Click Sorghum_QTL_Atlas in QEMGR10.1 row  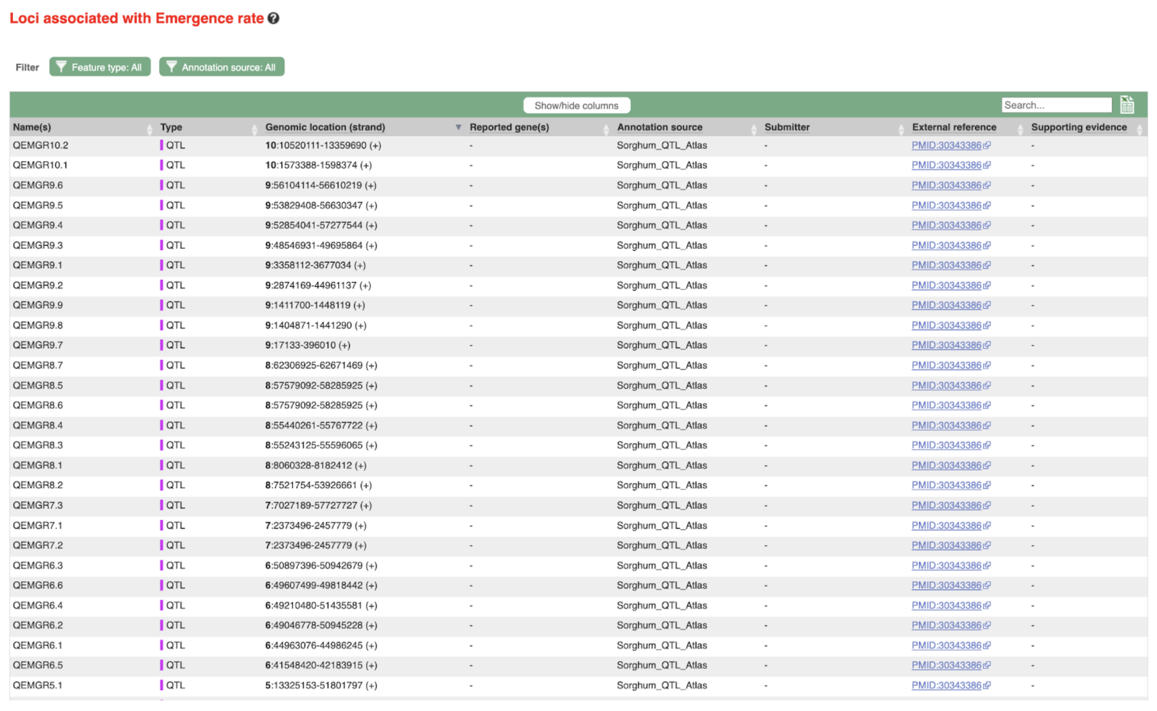pyautogui.click(x=662, y=165)
